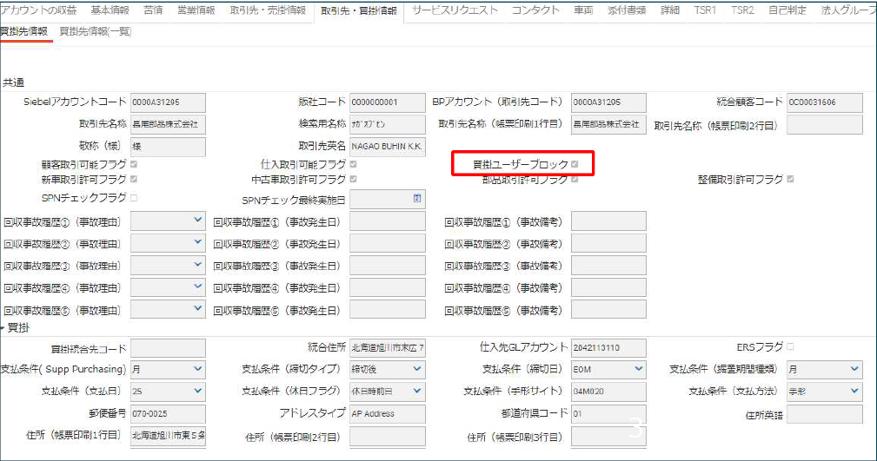Image resolution: width=877 pixels, height=461 pixels.
Task: Open 回収事故履歴① 事故理由 dropdown
Action: (x=197, y=221)
